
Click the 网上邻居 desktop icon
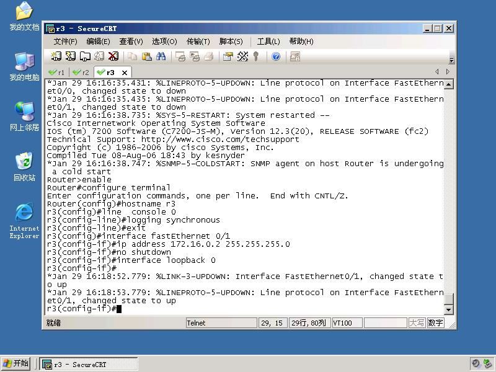(x=24, y=117)
